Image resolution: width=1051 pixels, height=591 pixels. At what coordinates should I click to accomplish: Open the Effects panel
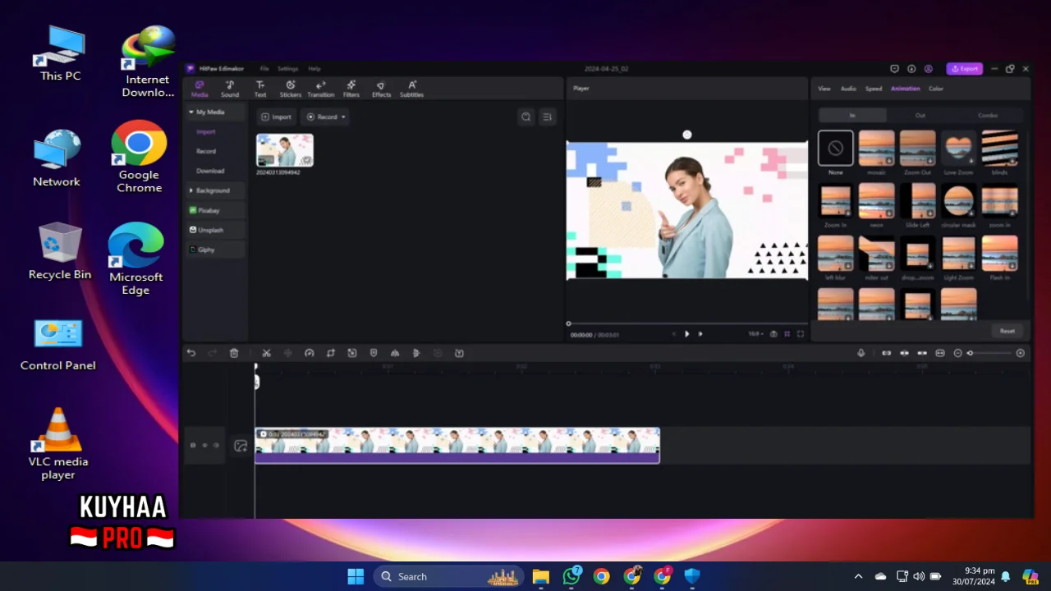tap(381, 89)
